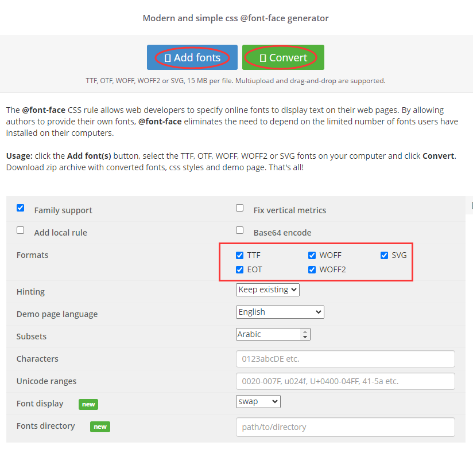This screenshot has height=450, width=473.
Task: Click the Fonts directory path field
Action: [x=345, y=427]
